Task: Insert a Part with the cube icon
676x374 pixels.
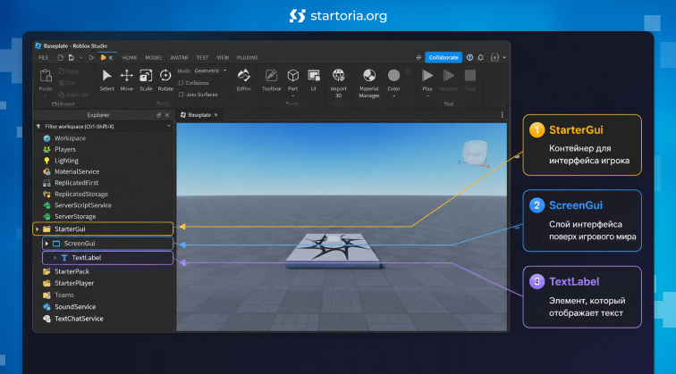Action: [x=292, y=76]
